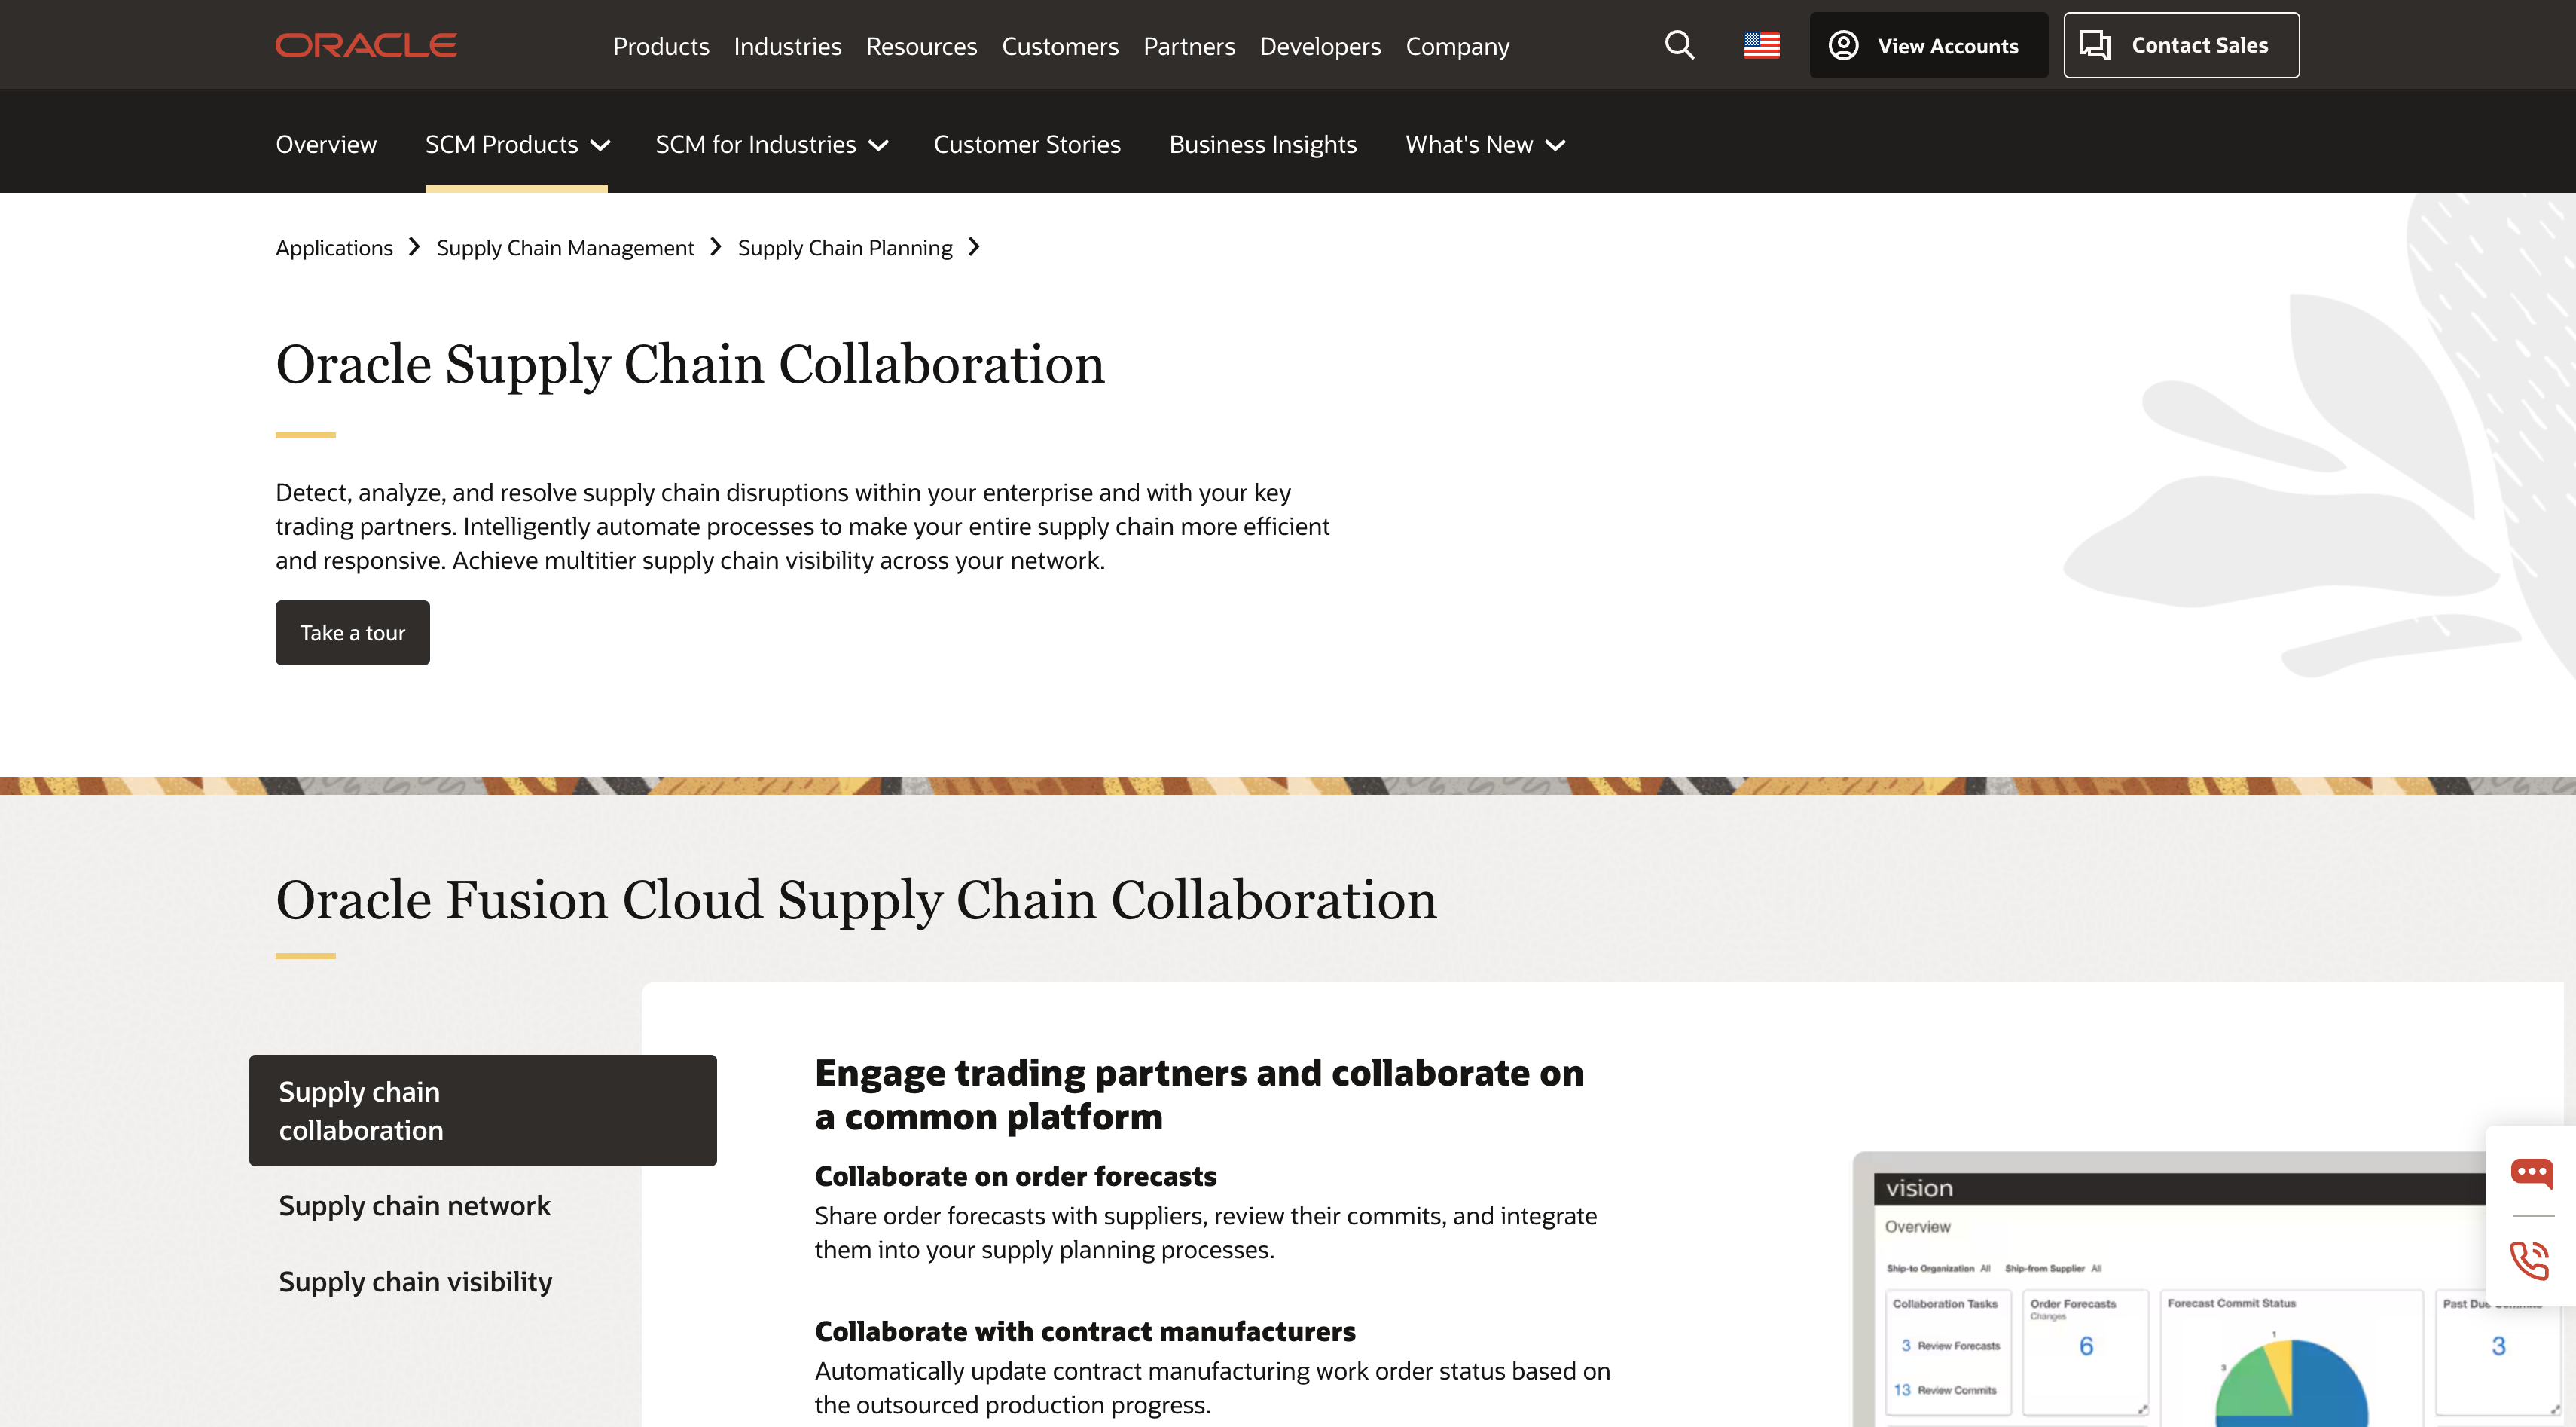Click the View Accounts button
The width and height of the screenshot is (2576, 1427).
click(x=1928, y=45)
